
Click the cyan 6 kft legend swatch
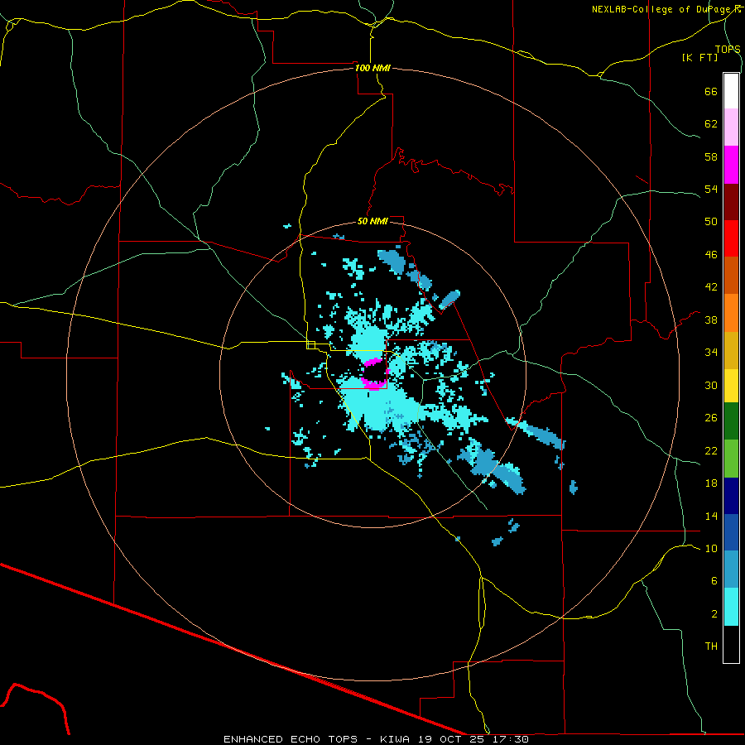pyautogui.click(x=731, y=607)
